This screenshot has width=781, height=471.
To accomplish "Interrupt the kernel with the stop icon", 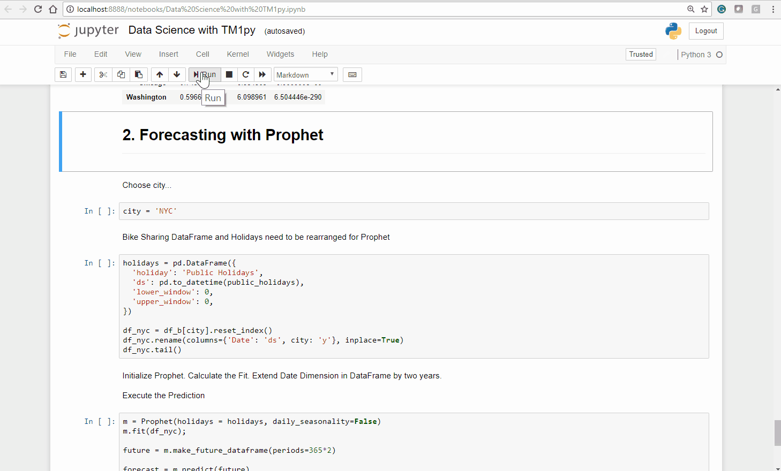I will pyautogui.click(x=229, y=74).
